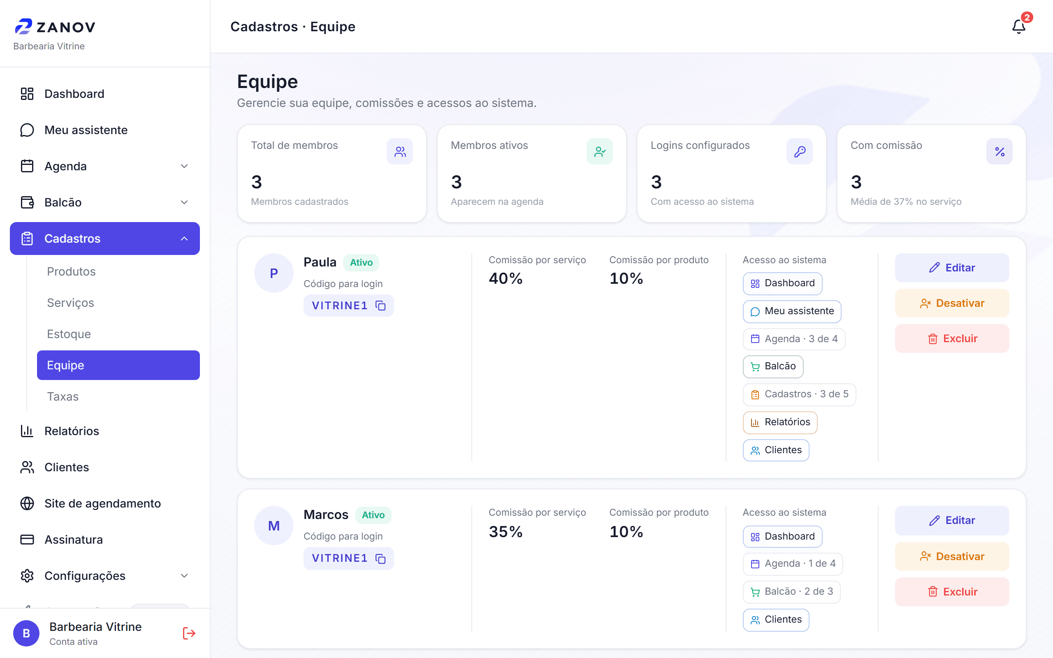Deactivate Paula with the Desativar button
1053x658 pixels.
(952, 304)
